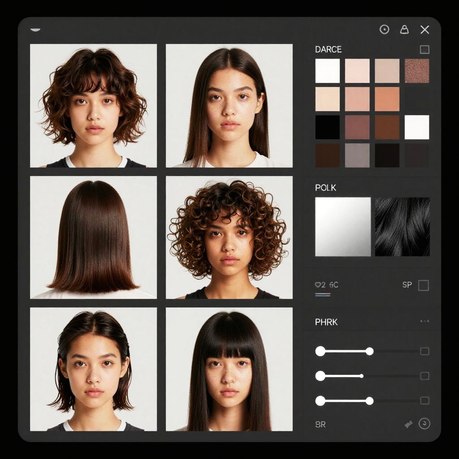Select the curly bob with bangs hairstyle thumbnail

[93, 105]
